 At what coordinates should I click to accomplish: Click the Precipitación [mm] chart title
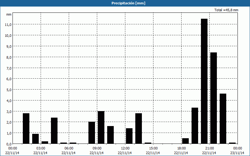[128, 3]
